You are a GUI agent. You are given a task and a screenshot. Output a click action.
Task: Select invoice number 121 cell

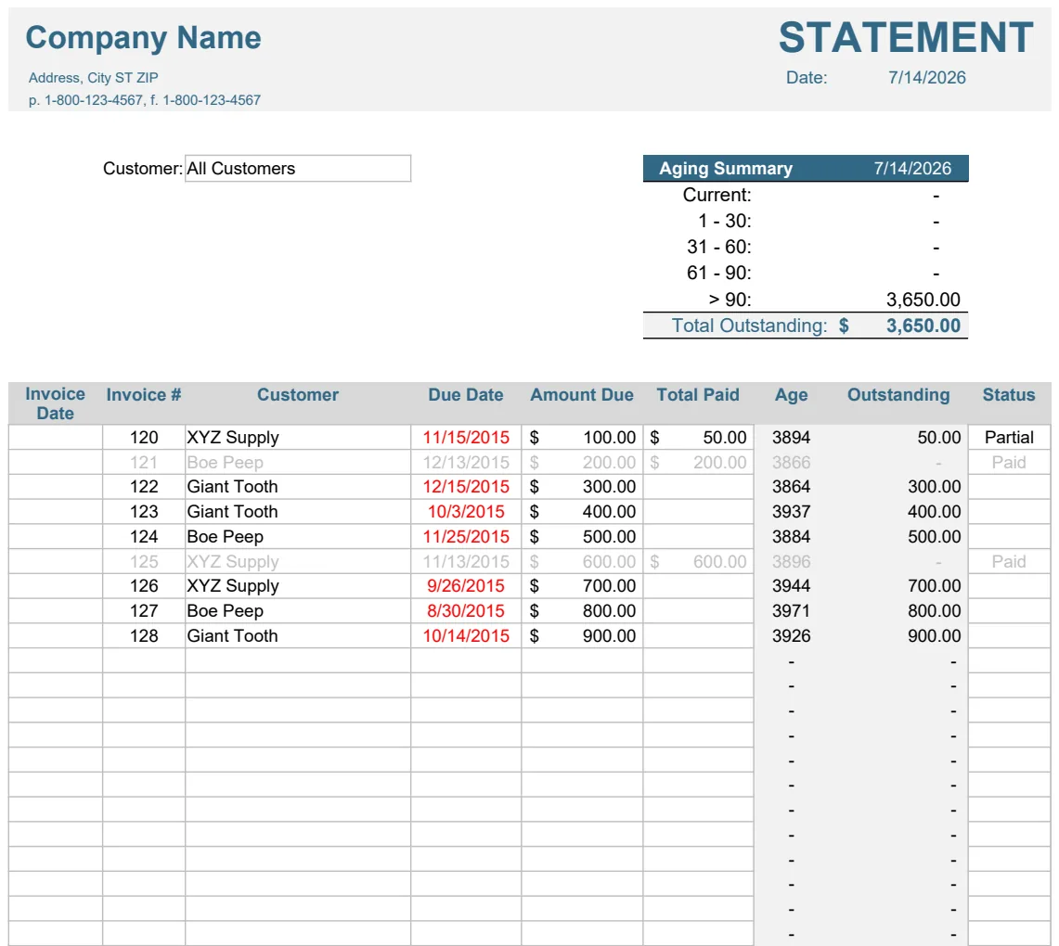tap(144, 462)
